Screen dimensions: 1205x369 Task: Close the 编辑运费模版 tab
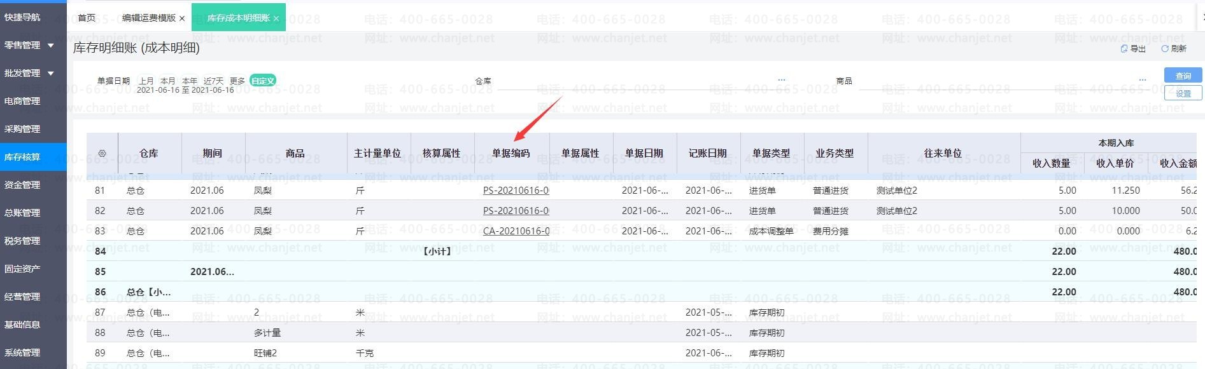tap(182, 18)
